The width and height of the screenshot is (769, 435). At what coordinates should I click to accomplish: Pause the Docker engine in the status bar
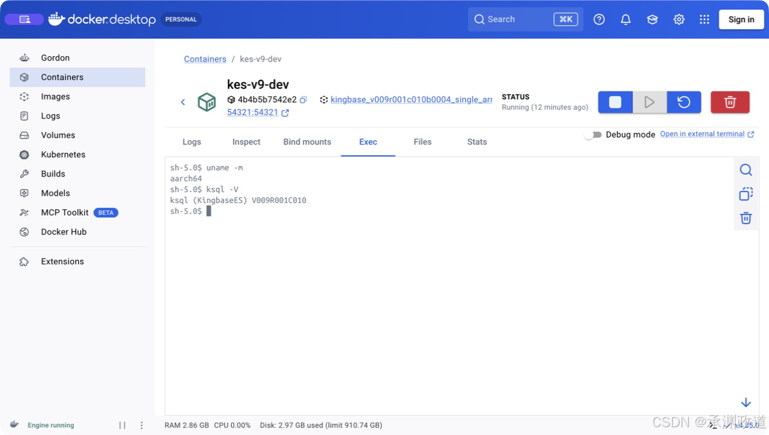point(122,425)
